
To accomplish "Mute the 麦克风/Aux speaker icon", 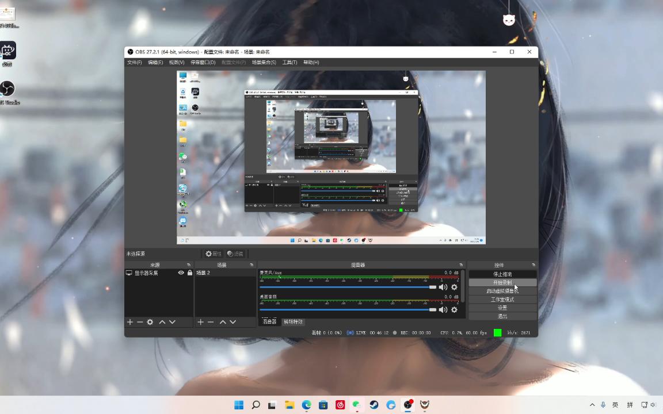I will tap(443, 287).
